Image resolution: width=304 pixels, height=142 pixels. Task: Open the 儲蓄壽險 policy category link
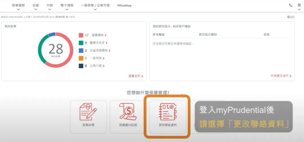point(98,35)
